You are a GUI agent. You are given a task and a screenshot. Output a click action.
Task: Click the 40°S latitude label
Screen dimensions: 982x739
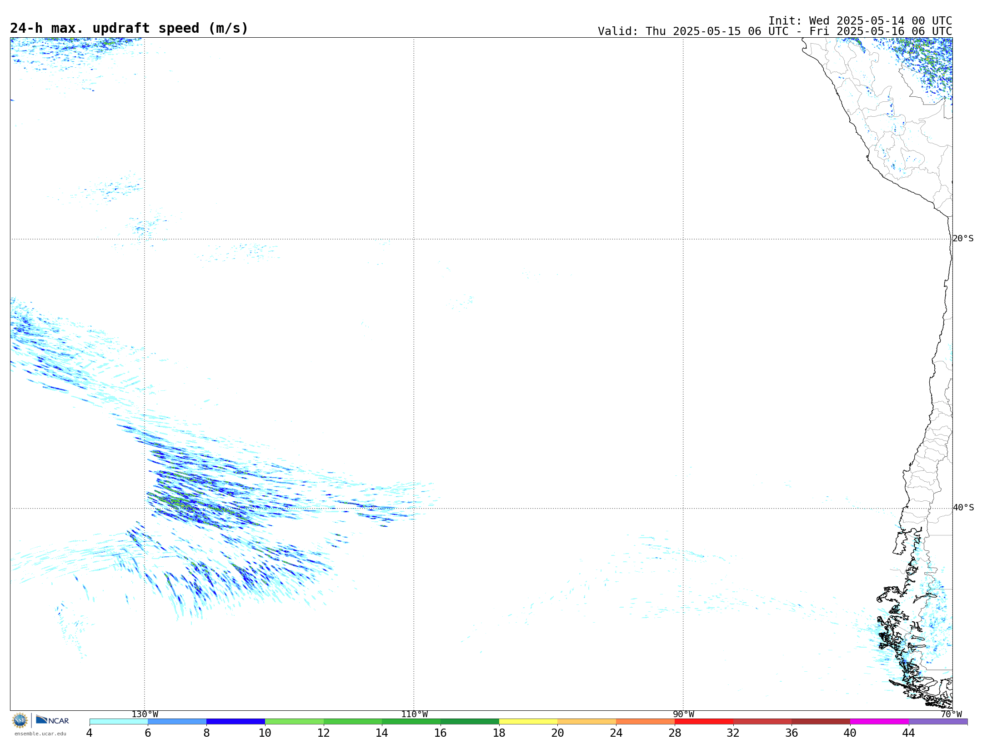tap(963, 508)
